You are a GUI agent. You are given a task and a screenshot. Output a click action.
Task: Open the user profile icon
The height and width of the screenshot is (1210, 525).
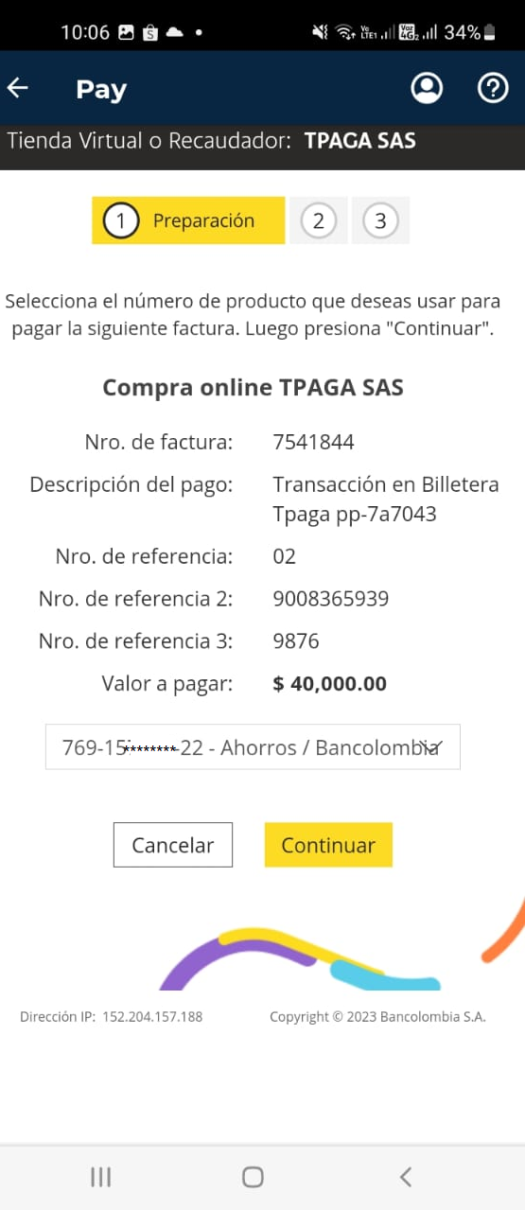[427, 88]
